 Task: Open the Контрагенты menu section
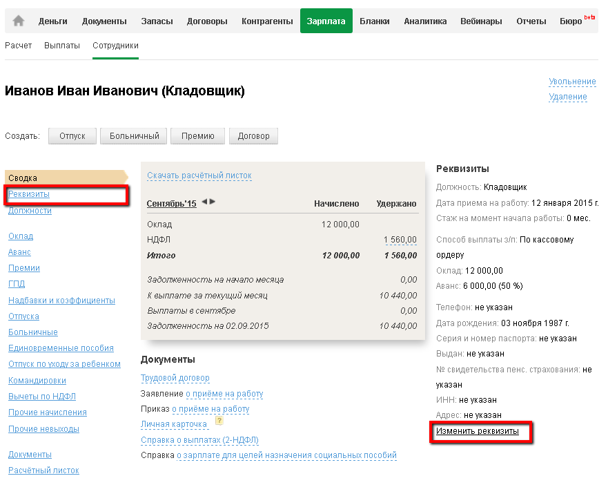click(267, 21)
